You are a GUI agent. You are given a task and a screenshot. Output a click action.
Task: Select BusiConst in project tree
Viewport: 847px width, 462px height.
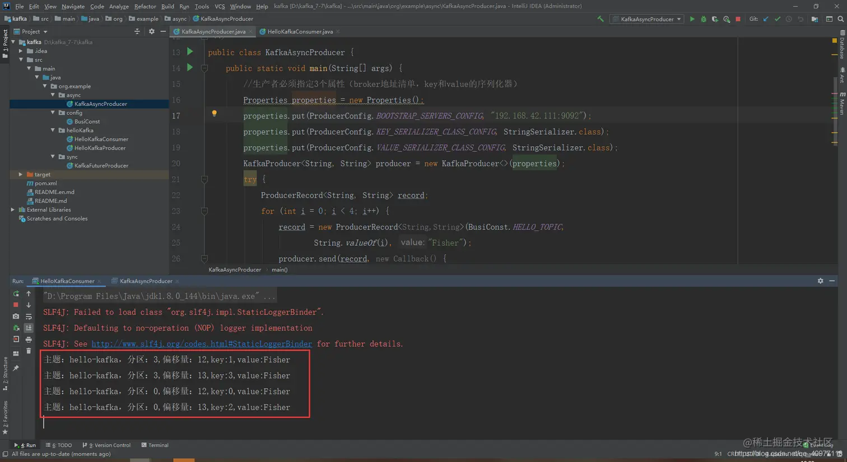[x=87, y=122]
